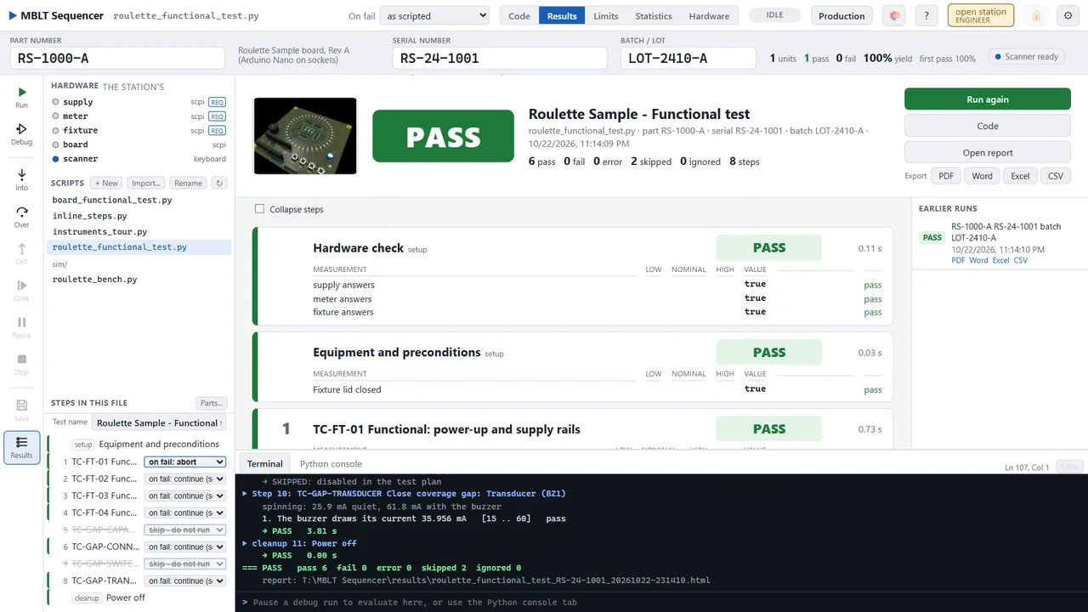This screenshot has width=1088, height=612.
Task: Refresh the scripts list
Action: click(x=219, y=183)
